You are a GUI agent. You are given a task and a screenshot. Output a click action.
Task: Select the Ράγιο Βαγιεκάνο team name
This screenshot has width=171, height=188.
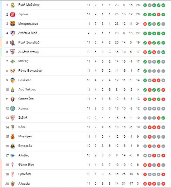pyautogui.click(x=30, y=71)
